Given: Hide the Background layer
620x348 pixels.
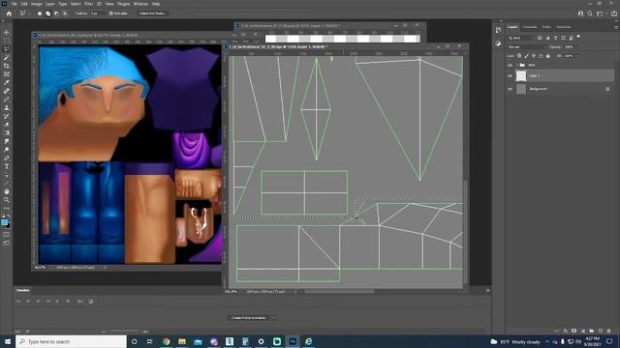Looking at the screenshot, I should click(x=510, y=89).
